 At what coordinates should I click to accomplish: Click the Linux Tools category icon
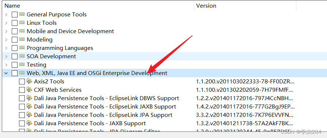[x=22, y=23]
